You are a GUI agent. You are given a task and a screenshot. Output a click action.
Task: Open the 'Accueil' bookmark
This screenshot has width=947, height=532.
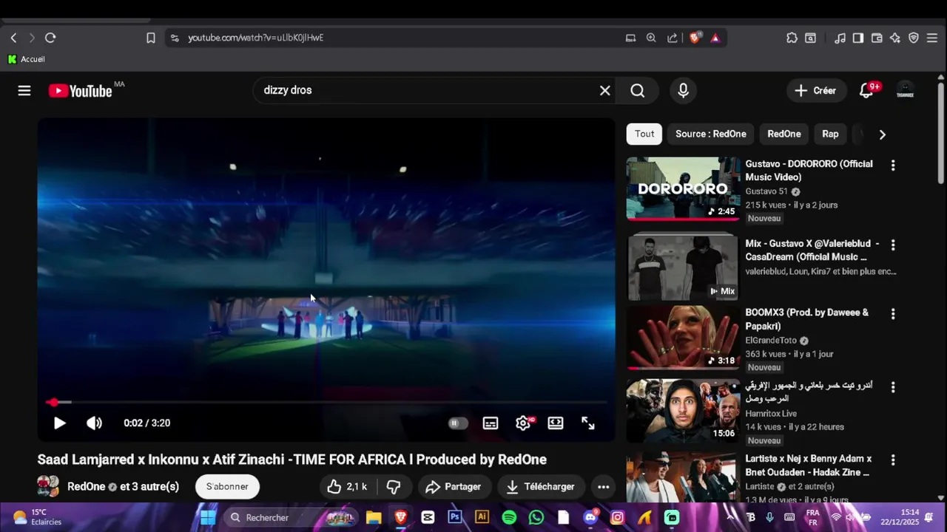pos(26,59)
